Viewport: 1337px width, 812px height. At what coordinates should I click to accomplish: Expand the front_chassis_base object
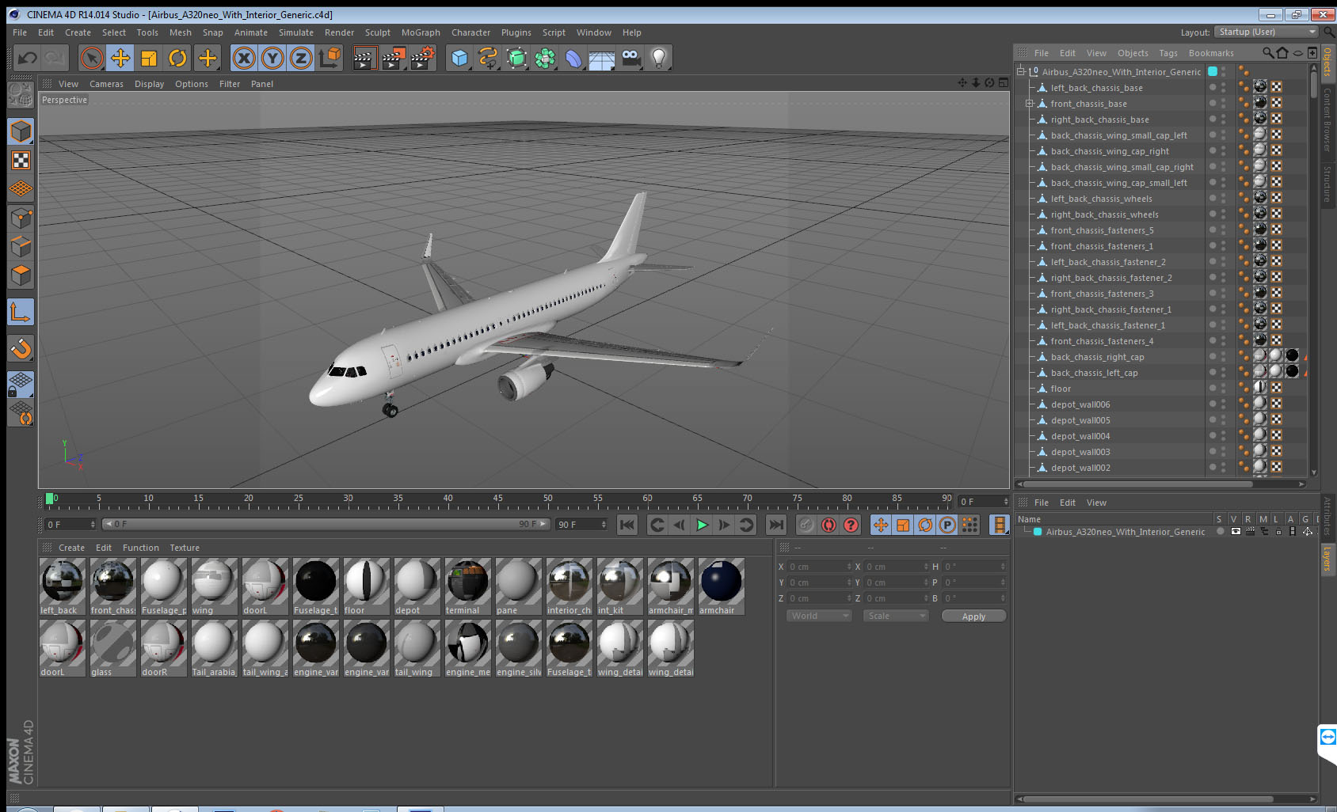coord(1030,104)
